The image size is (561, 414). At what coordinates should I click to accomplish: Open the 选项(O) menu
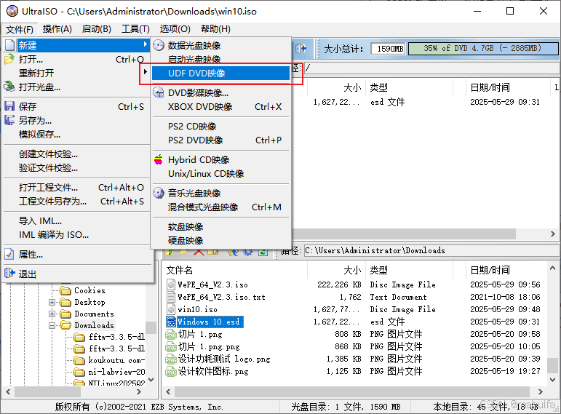[175, 29]
